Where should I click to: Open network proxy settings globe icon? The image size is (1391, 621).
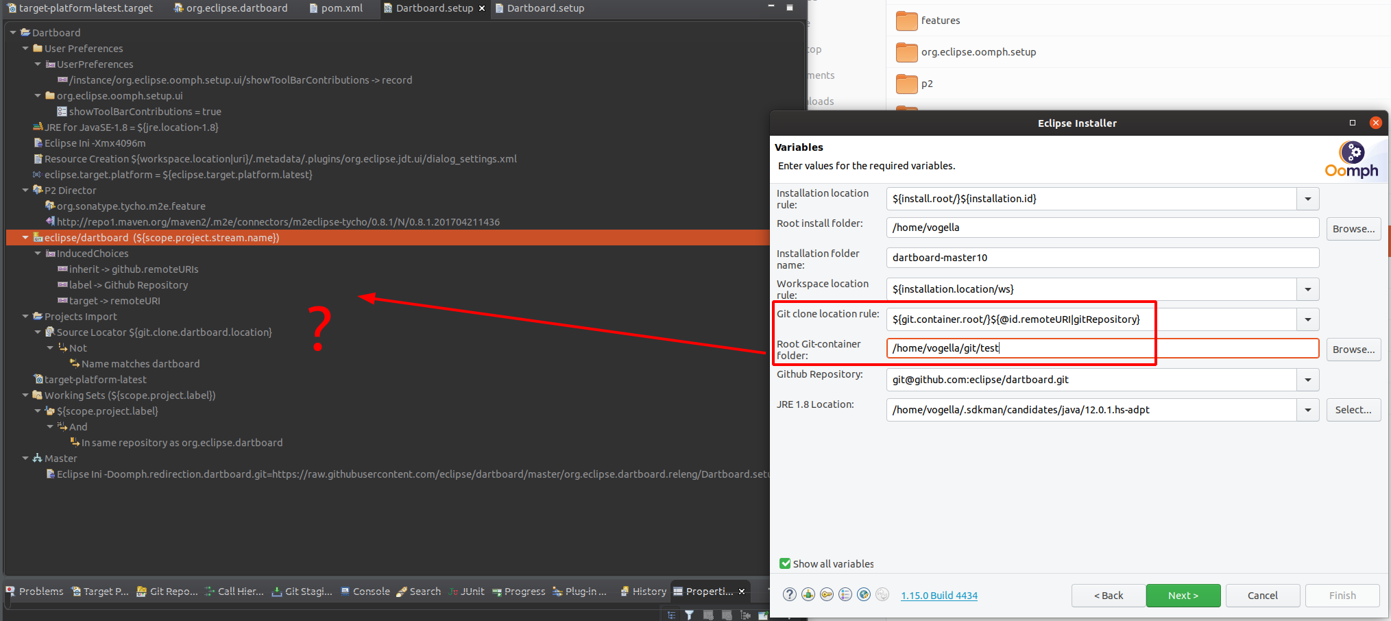[x=864, y=594]
